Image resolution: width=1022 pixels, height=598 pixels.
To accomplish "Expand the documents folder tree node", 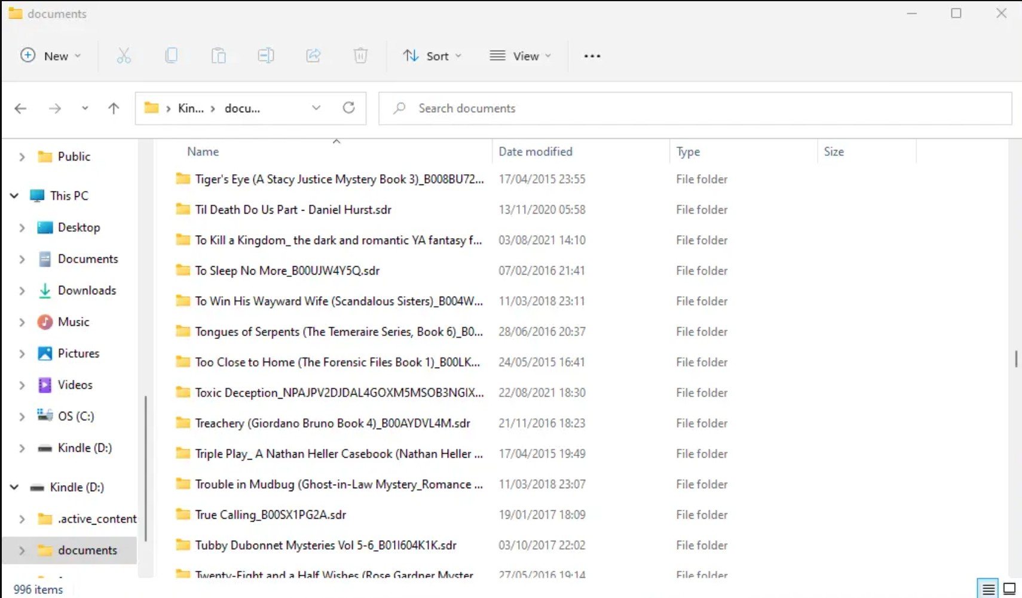I will 22,551.
